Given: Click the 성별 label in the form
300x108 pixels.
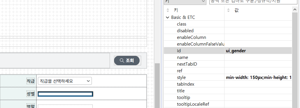Looking at the screenshot, I should click(x=30, y=94).
